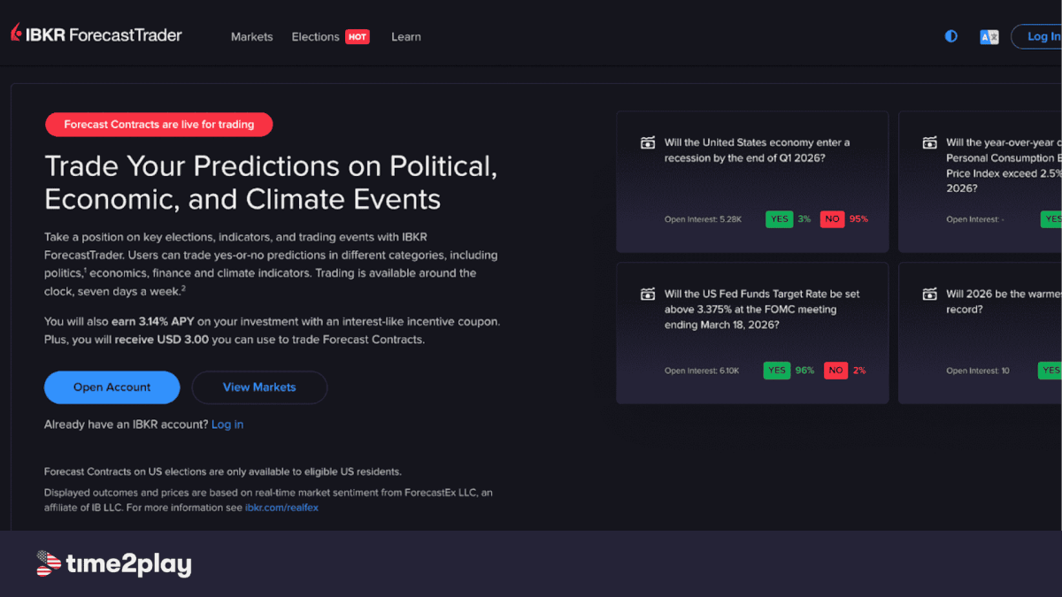1062x597 pixels.
Task: Click the Open Account button
Action: tap(112, 387)
